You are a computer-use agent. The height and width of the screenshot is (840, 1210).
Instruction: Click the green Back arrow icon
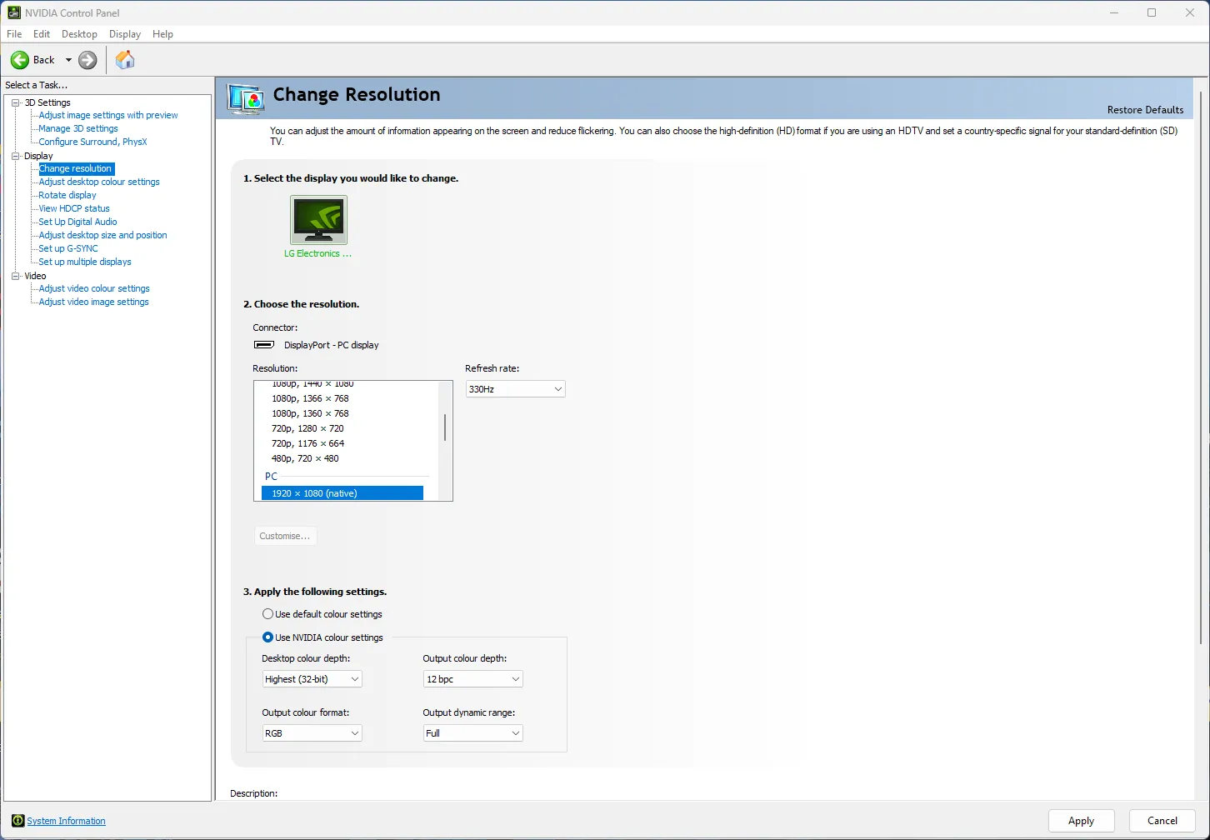(x=20, y=60)
